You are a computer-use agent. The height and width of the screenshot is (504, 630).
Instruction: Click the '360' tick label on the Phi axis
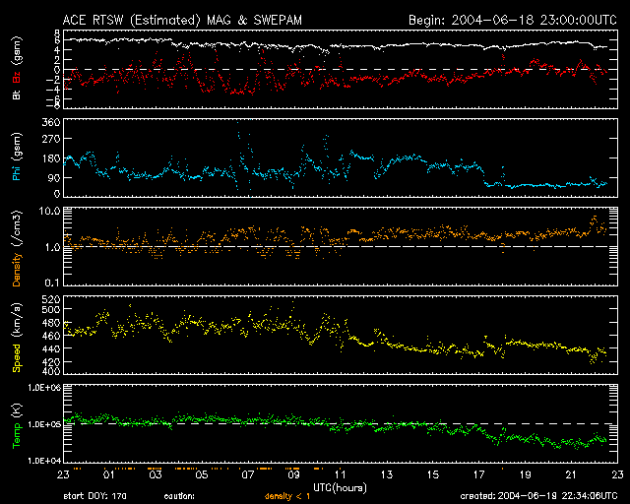pyautogui.click(x=51, y=122)
